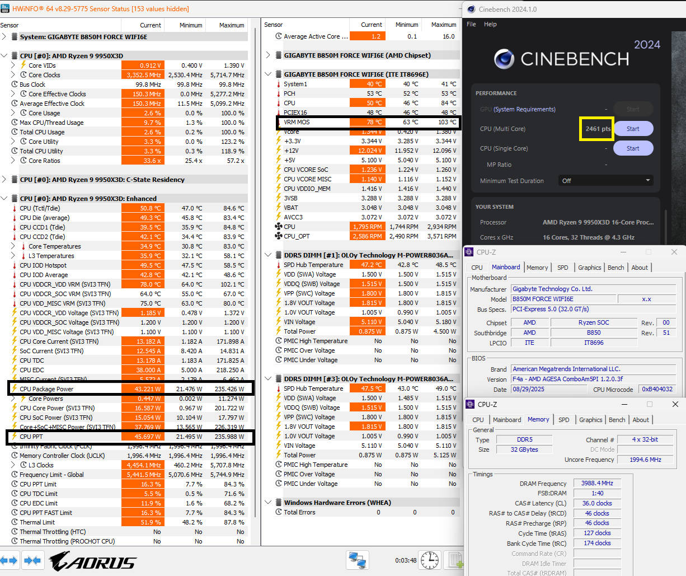686x576 pixels.
Task: Click the collapse-columns inward arrows button in HWiNFO
Action: pos(32,560)
